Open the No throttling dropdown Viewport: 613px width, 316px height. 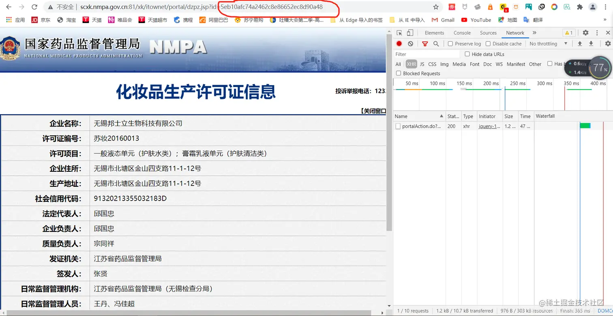pos(549,44)
